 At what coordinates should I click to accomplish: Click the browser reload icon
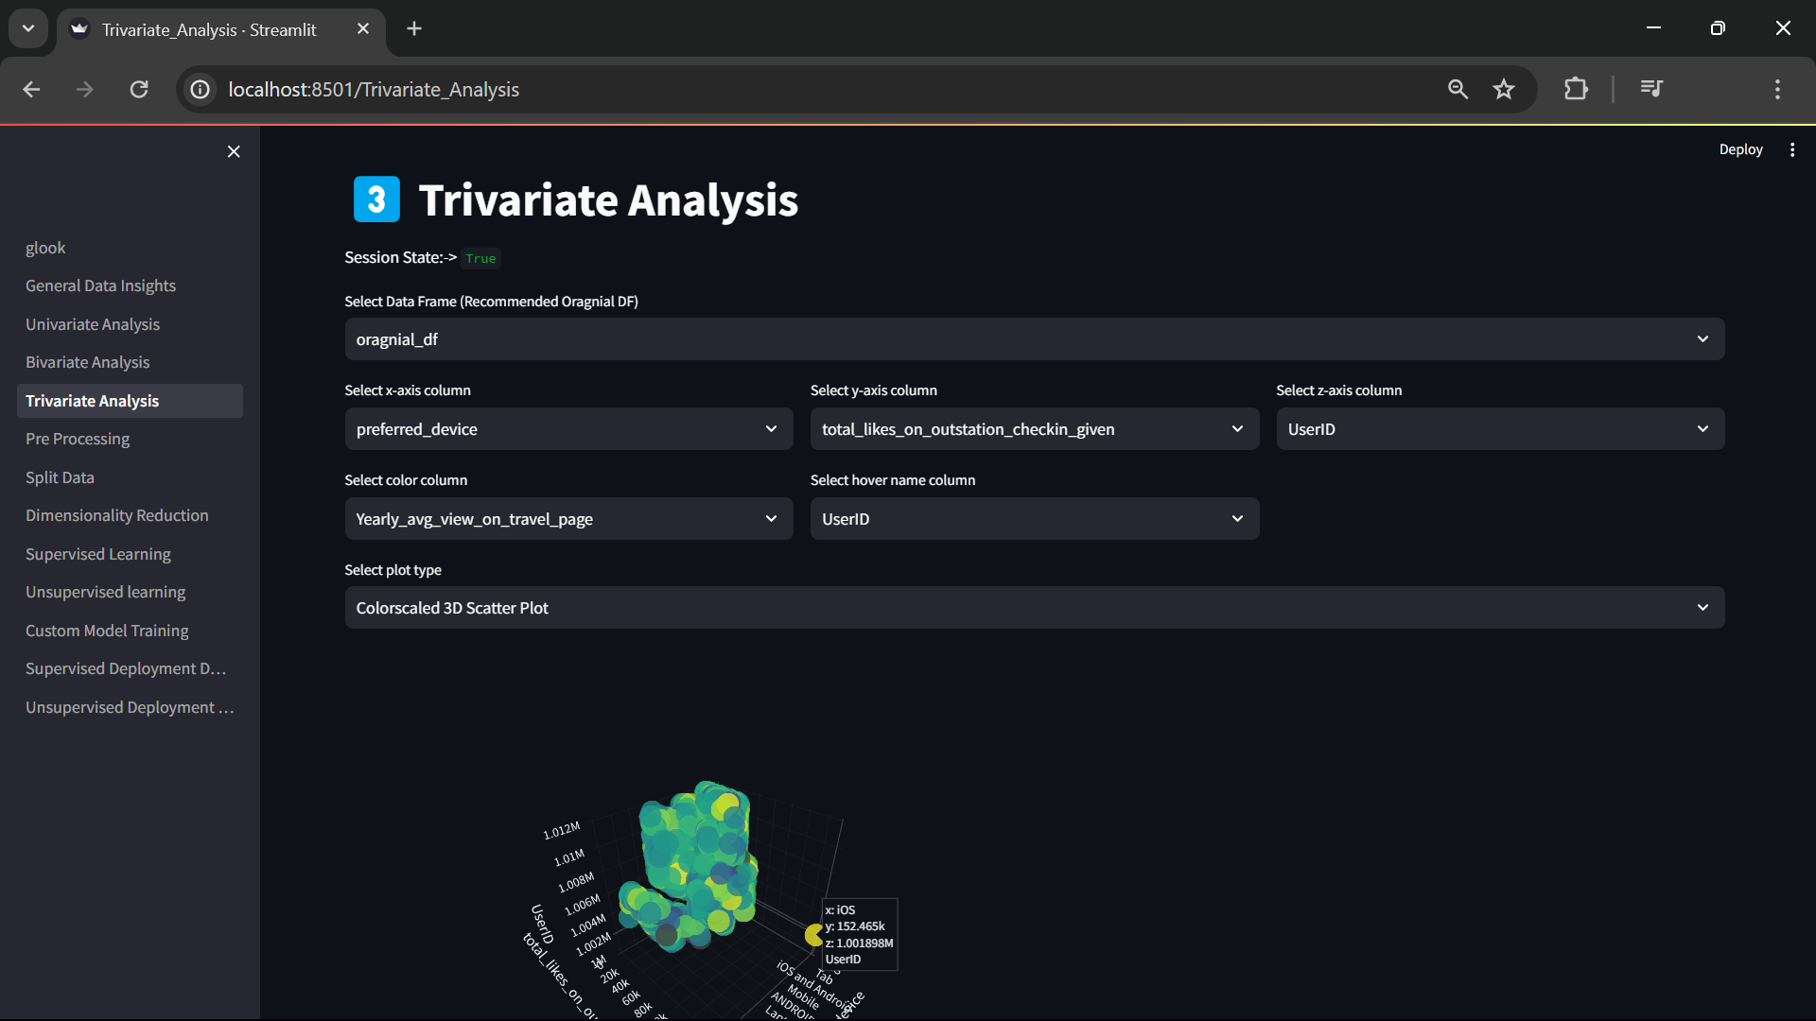pos(139,89)
